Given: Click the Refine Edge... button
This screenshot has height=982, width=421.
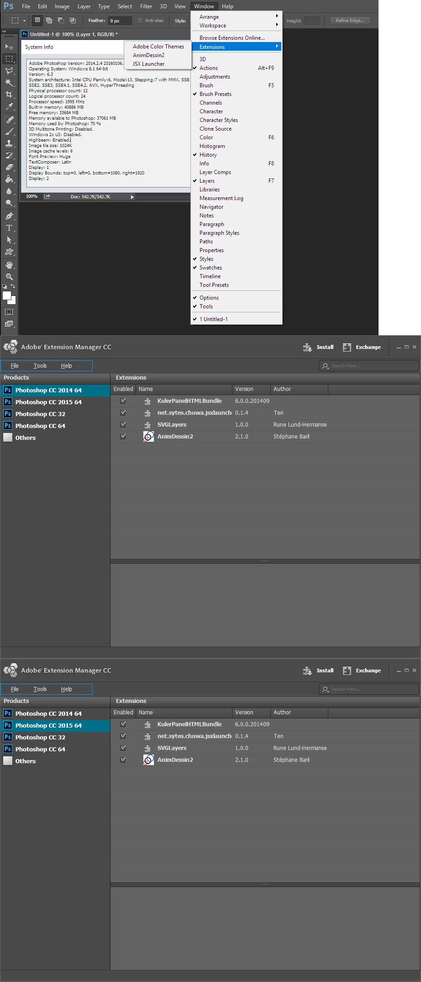Looking at the screenshot, I should pyautogui.click(x=350, y=21).
